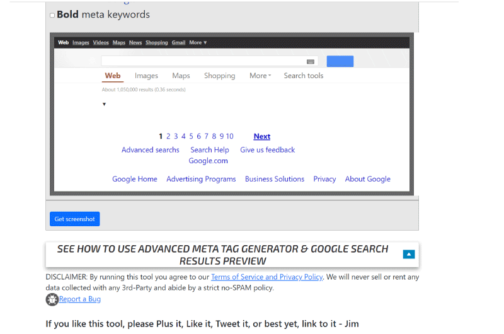
Task: Go to results page 3
Action: click(x=176, y=136)
